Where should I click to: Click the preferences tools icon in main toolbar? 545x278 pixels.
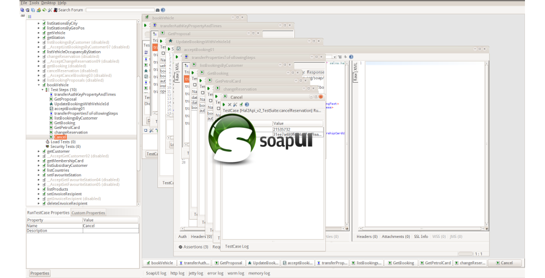pyautogui.click(x=51, y=10)
